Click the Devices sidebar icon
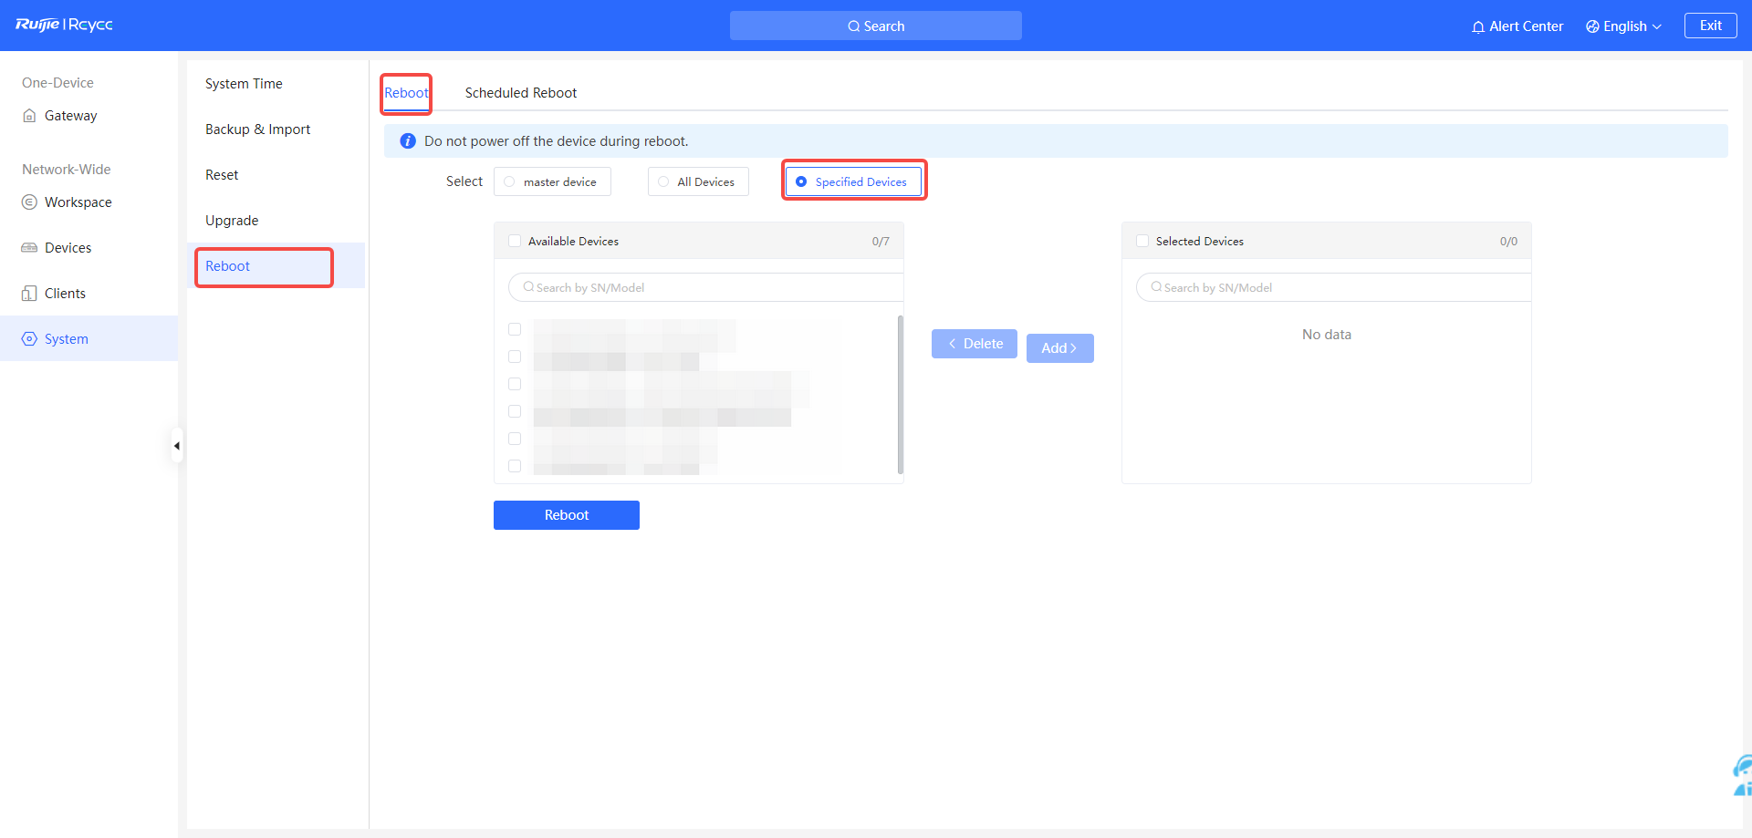The width and height of the screenshot is (1752, 838). point(29,248)
